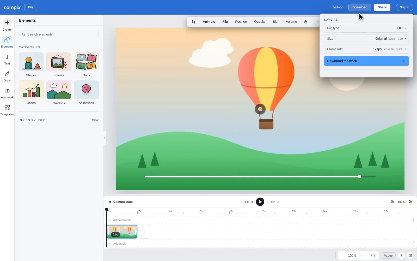
Task: Select the Draw pencil tool
Action: coord(7,76)
